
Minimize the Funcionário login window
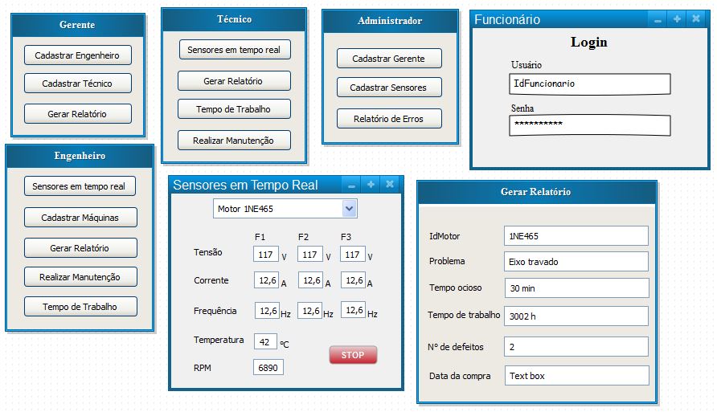tap(658, 20)
